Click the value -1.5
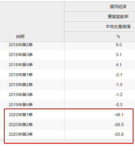The height and width of the screenshot is (151, 135). [x=119, y=85]
